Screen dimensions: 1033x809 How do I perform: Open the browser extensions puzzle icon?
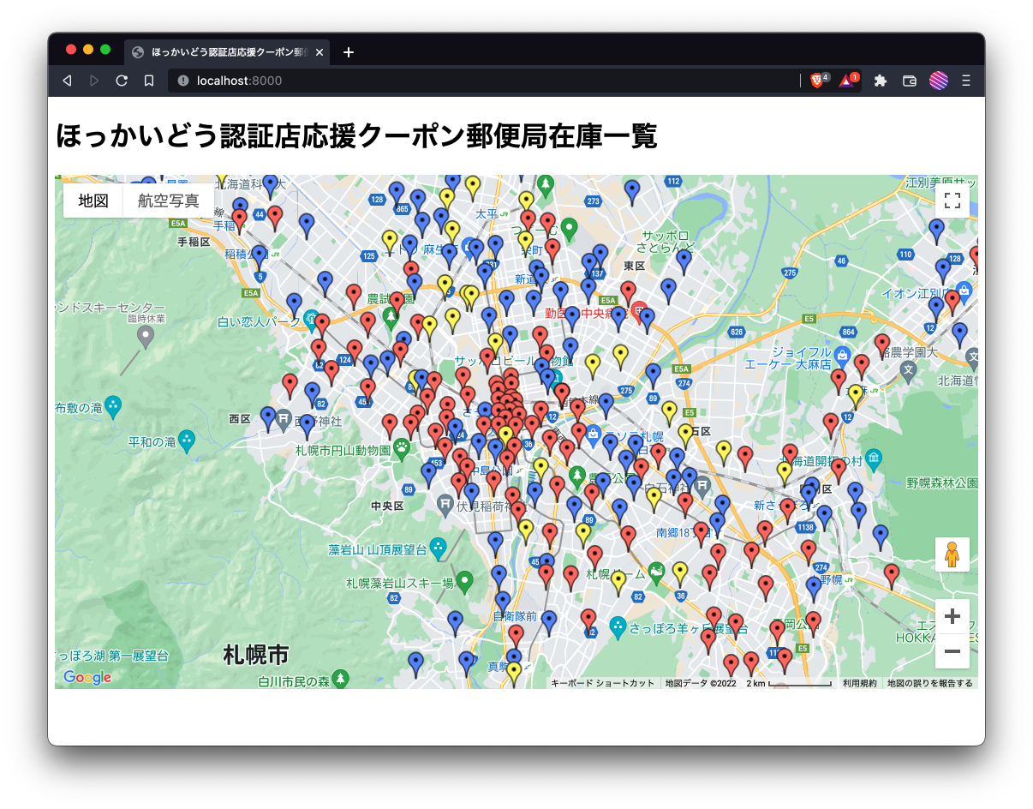881,80
